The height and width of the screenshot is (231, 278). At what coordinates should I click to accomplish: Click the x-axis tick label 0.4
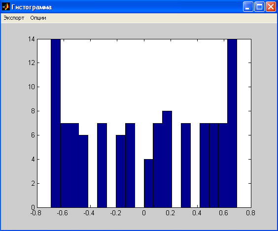pyautogui.click(x=197, y=213)
